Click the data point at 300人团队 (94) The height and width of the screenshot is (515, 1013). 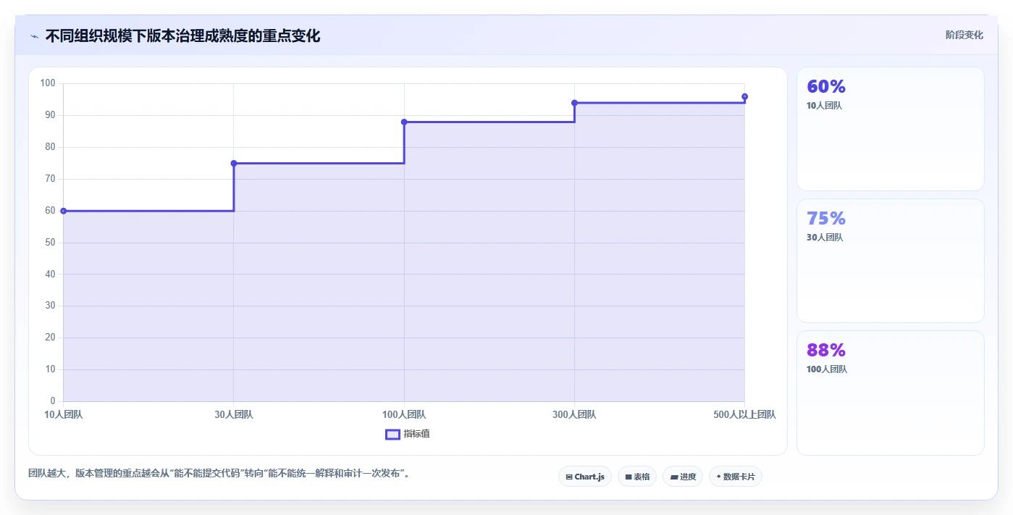(574, 103)
